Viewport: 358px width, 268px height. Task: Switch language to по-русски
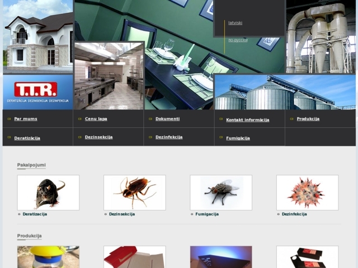point(238,40)
